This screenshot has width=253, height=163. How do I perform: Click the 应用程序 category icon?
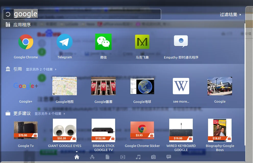8,24
